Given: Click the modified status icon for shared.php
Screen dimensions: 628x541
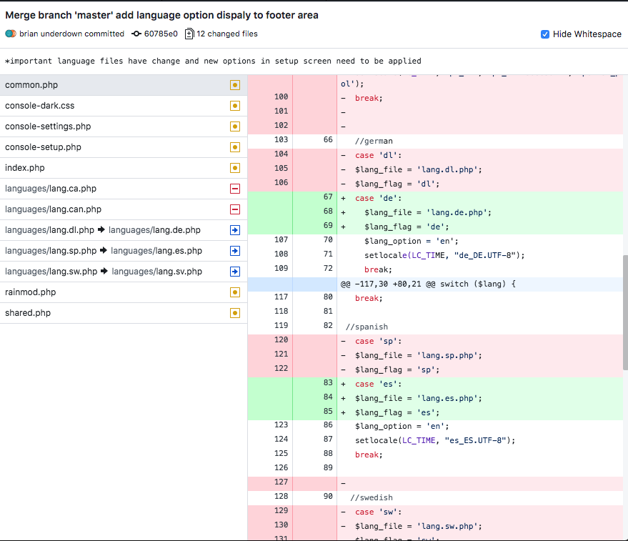Looking at the screenshot, I should (x=235, y=313).
